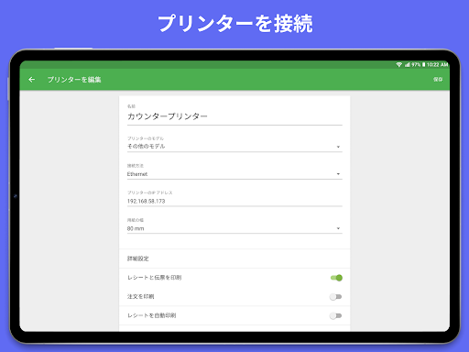
Task: Select the プリンターを編集 title
Action: [x=74, y=80]
